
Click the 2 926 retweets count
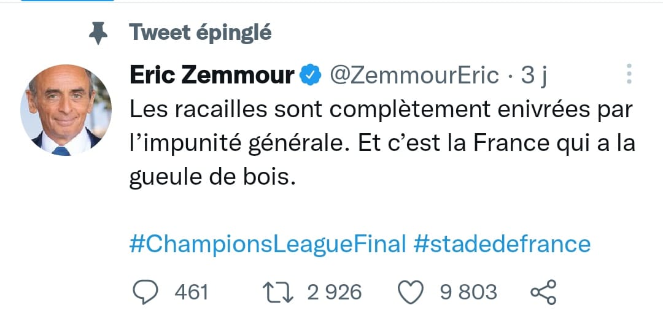(x=333, y=292)
